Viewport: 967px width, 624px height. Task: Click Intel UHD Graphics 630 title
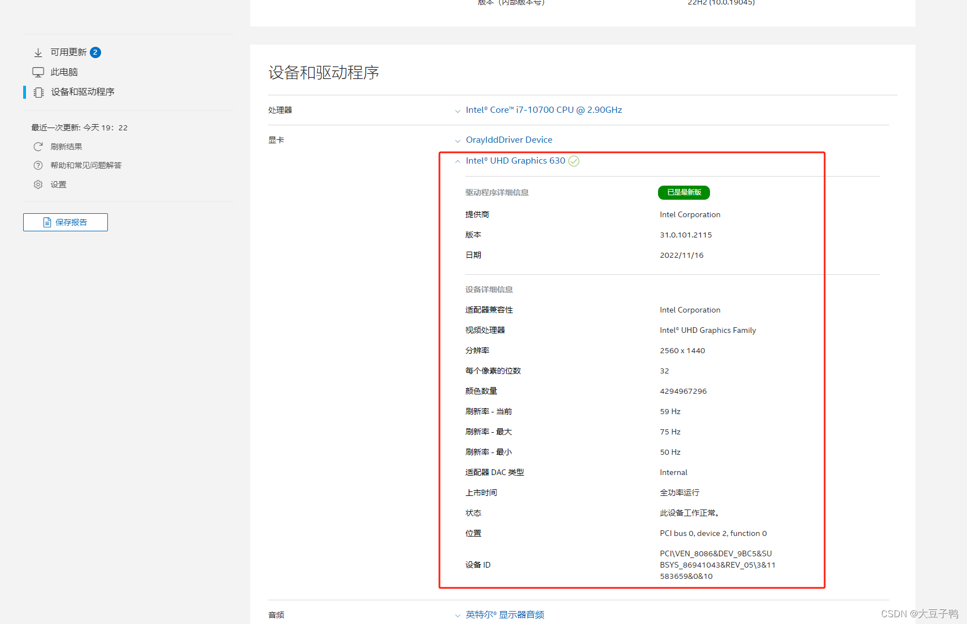pos(515,161)
